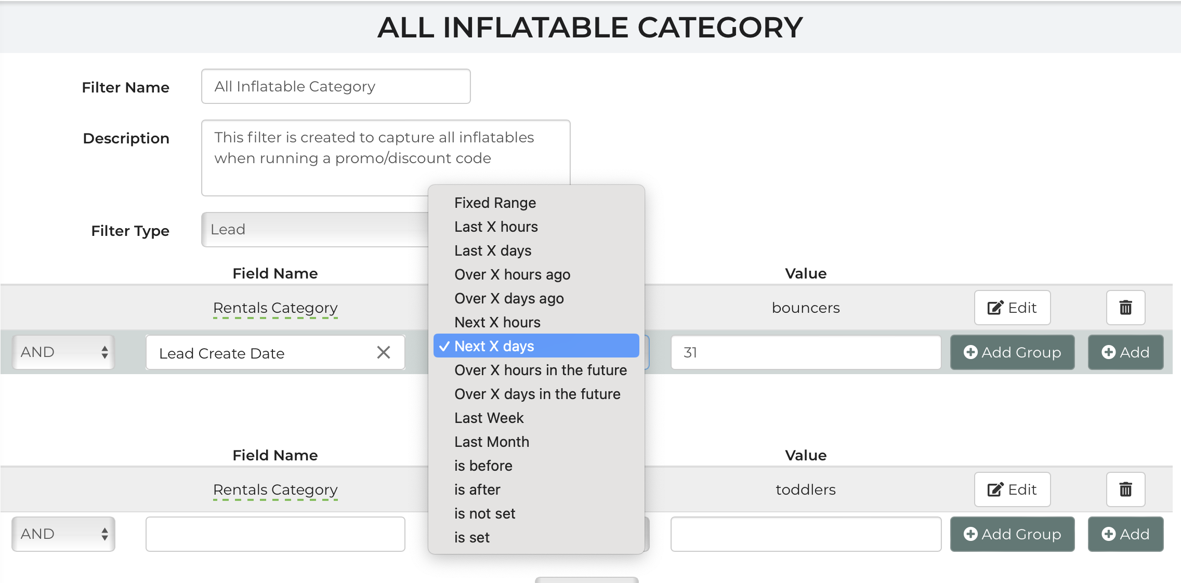Click the empty field name input in bottom row
Image resolution: width=1181 pixels, height=583 pixels.
(275, 534)
